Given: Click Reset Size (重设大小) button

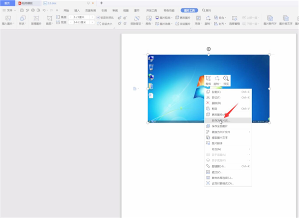Looking at the screenshot, I should click(105, 23).
